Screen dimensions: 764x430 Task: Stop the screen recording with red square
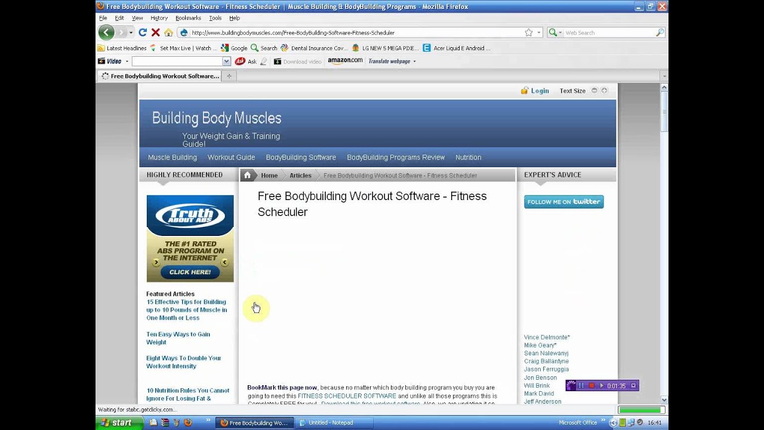pos(592,386)
